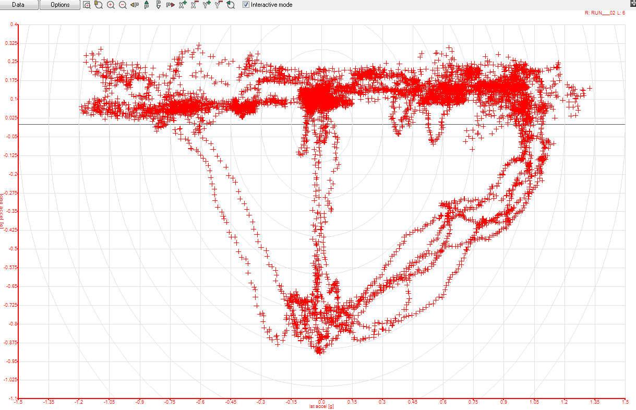Screen dimensions: 636x410
Task: Click the 0.0 tick on the X axis
Action: [x=321, y=402]
